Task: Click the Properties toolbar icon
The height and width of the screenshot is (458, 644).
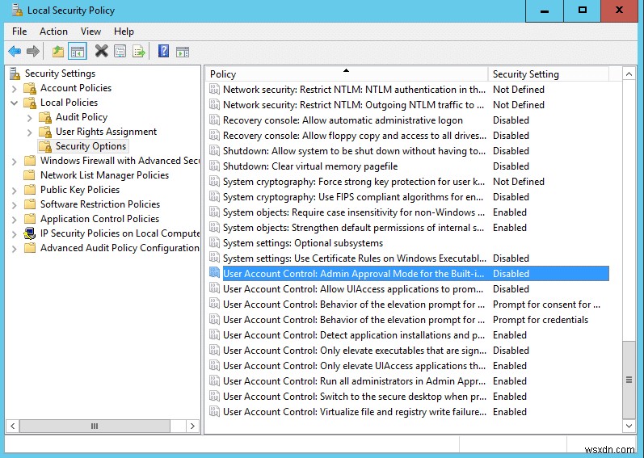Action: [x=120, y=52]
